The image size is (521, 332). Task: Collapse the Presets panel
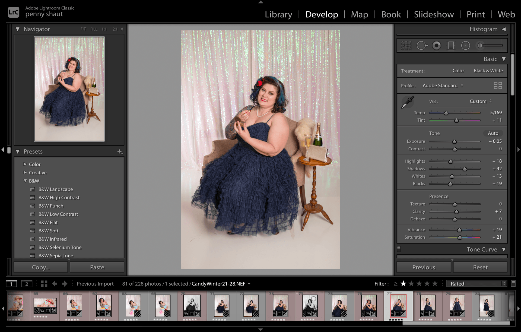18,151
